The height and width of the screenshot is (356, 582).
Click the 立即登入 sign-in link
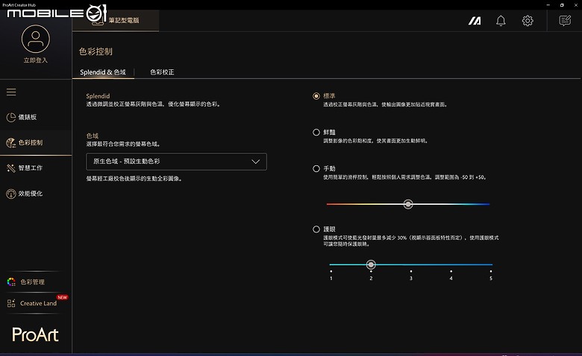point(36,60)
